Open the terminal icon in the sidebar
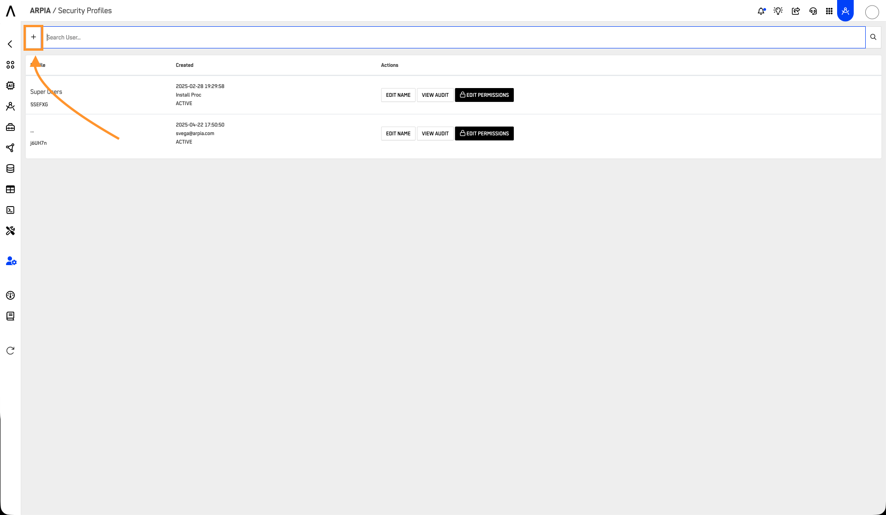 (x=10, y=210)
